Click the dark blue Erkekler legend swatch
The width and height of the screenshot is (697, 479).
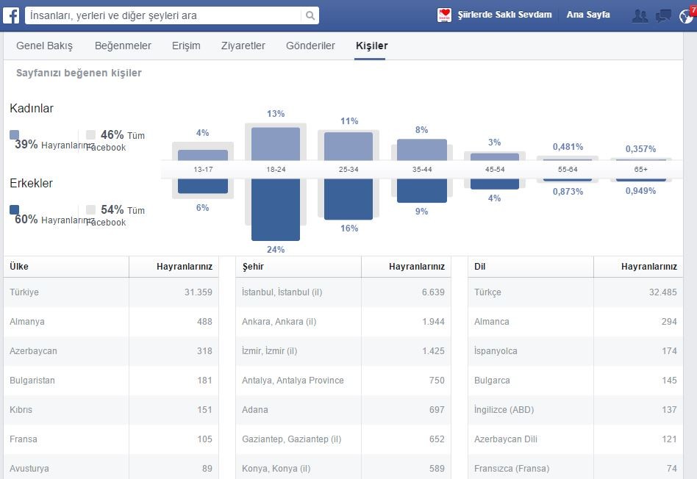(x=14, y=209)
